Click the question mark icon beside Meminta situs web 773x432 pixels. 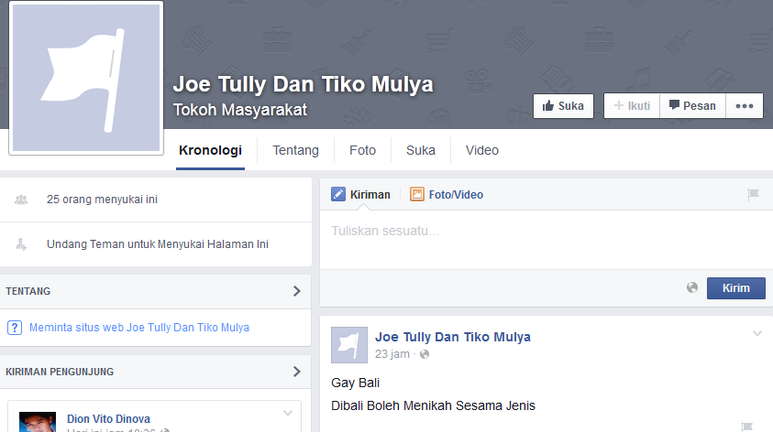pyautogui.click(x=15, y=328)
